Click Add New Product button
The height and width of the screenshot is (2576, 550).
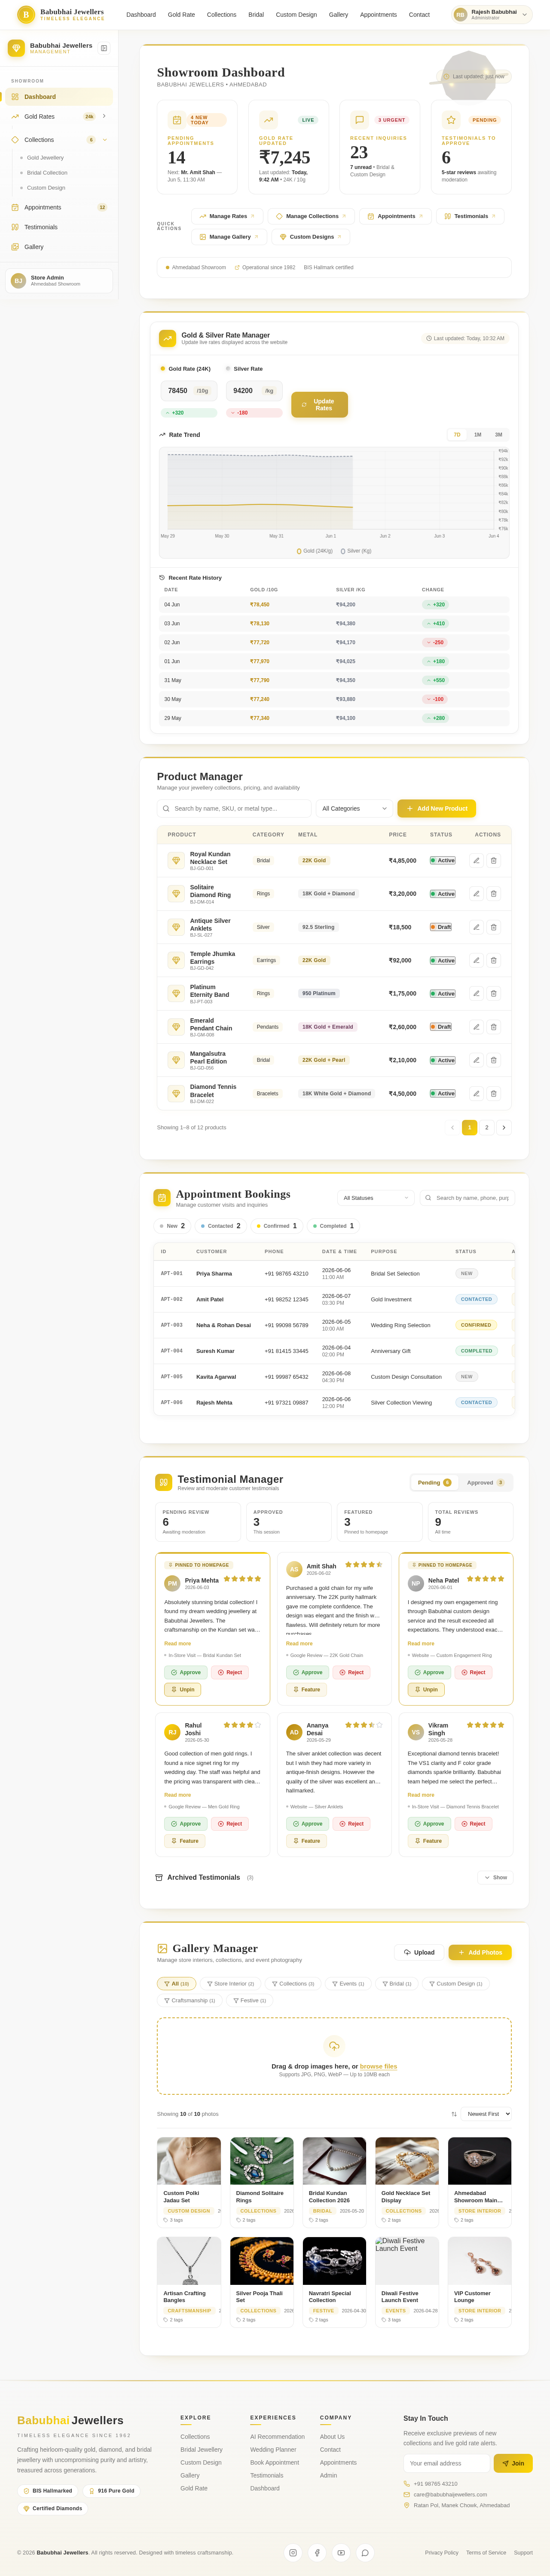[436, 808]
